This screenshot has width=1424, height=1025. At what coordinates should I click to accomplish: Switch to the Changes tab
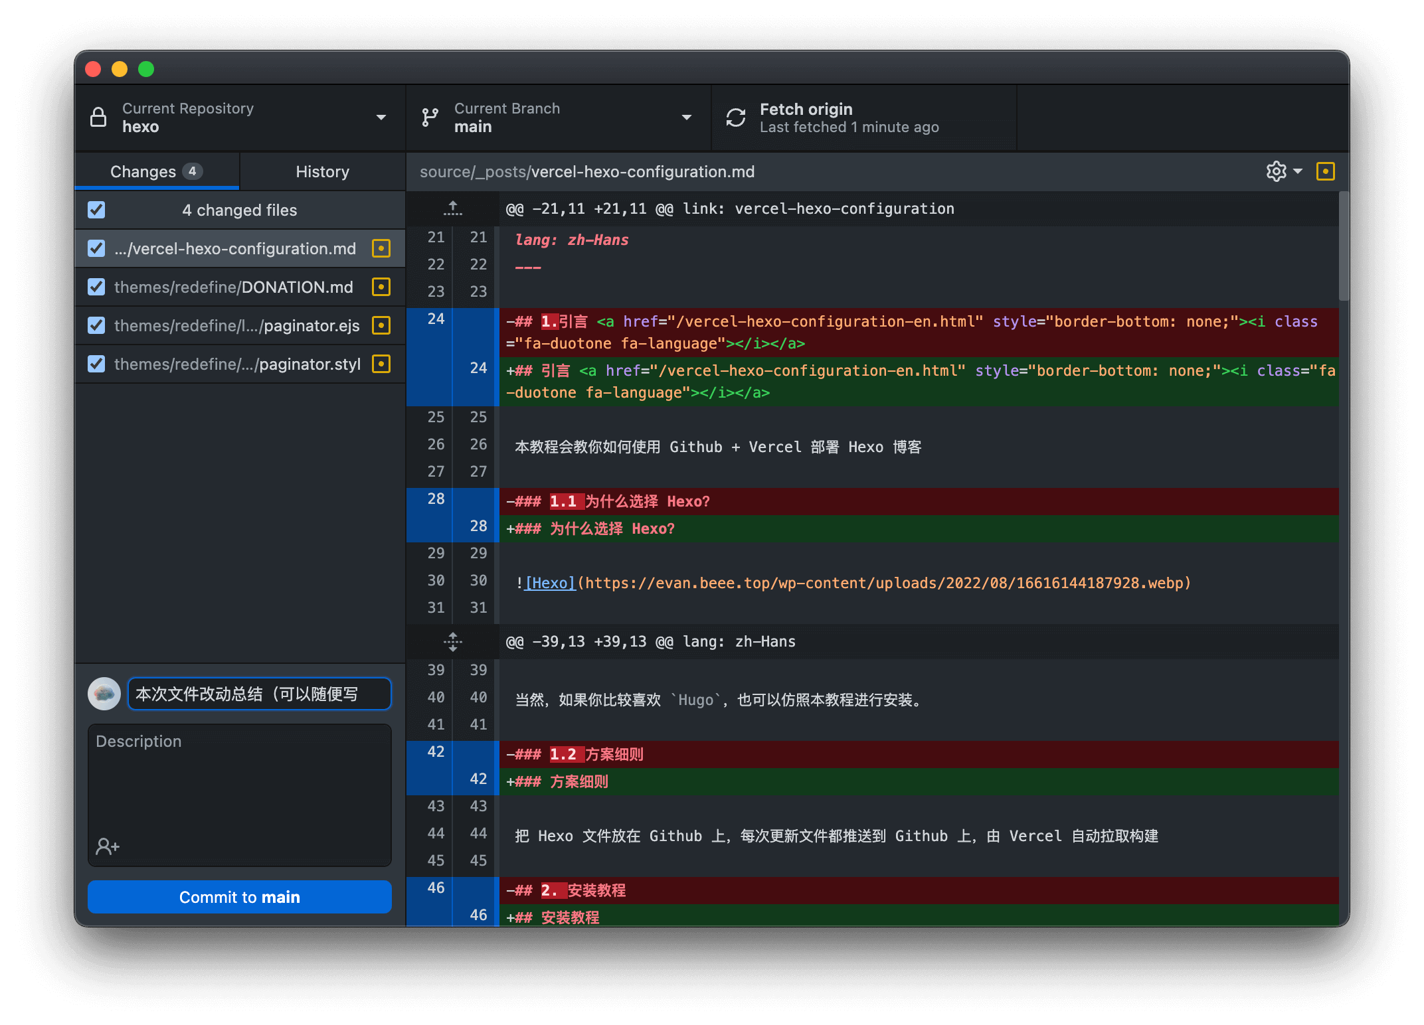click(157, 171)
